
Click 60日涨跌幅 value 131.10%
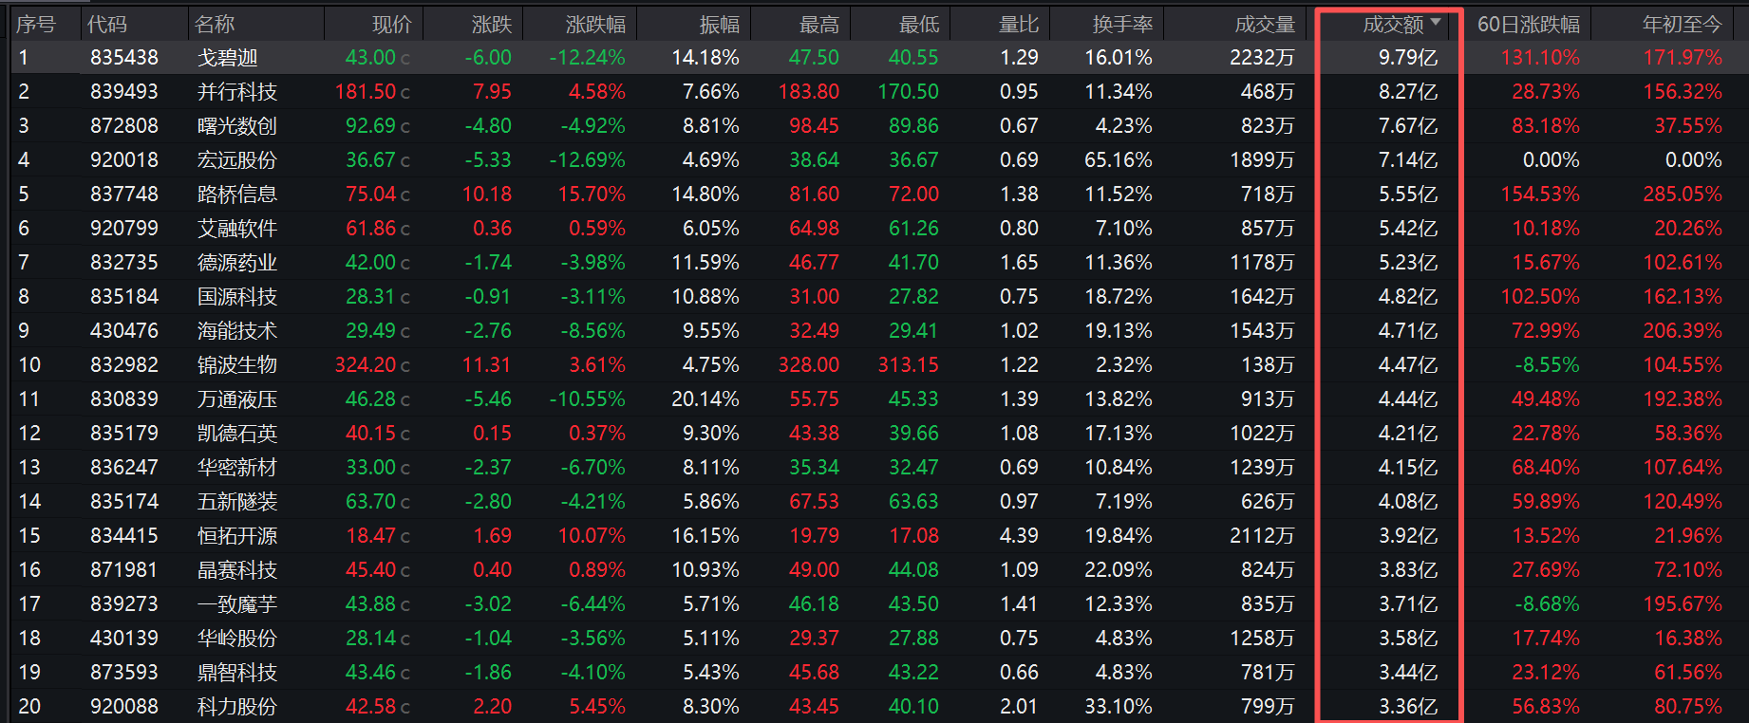click(x=1540, y=58)
